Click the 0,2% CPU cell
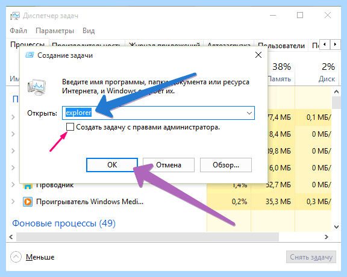The height and width of the screenshot is (277, 347). pyautogui.click(x=239, y=202)
